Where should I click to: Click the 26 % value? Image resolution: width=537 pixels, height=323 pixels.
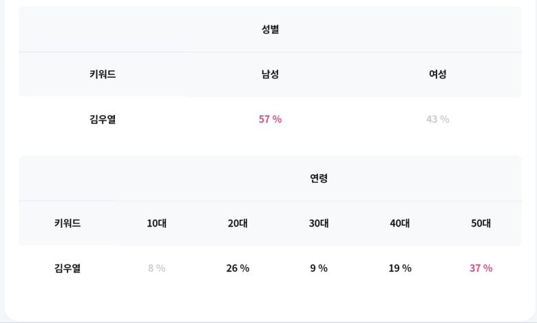(x=238, y=268)
